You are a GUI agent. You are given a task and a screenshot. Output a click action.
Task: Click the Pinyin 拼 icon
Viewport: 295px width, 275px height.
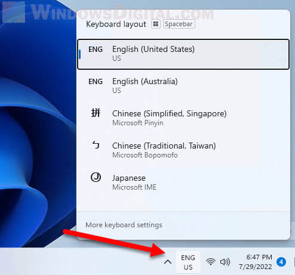(96, 113)
